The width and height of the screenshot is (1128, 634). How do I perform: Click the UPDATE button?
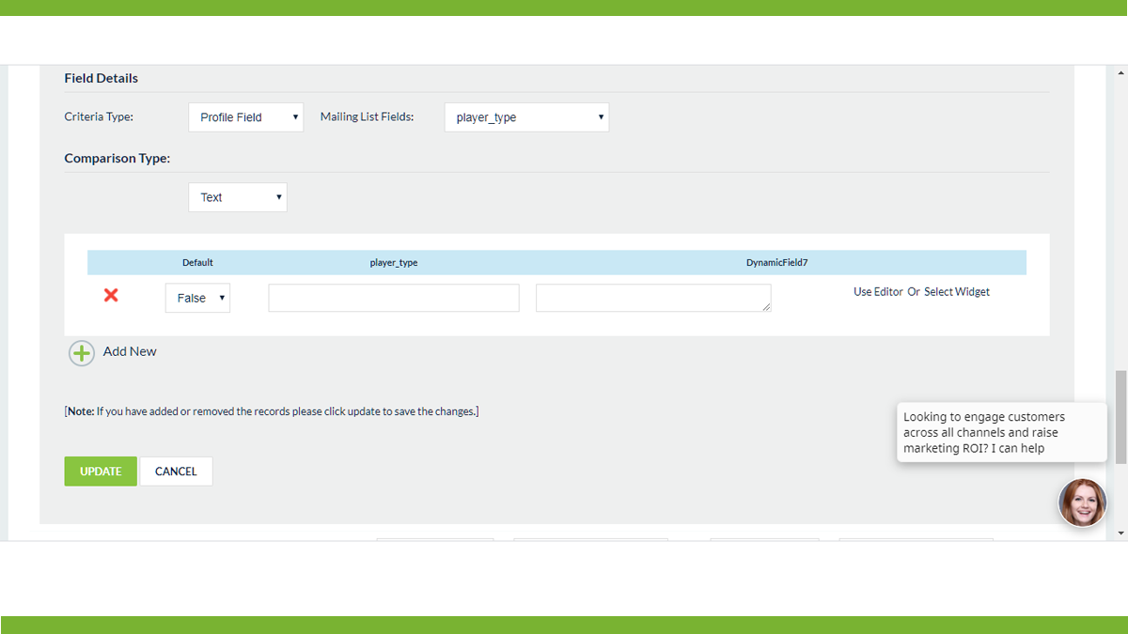100,471
